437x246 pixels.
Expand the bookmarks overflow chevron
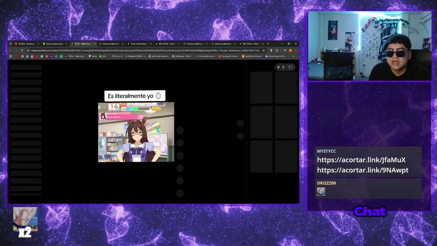294,56
